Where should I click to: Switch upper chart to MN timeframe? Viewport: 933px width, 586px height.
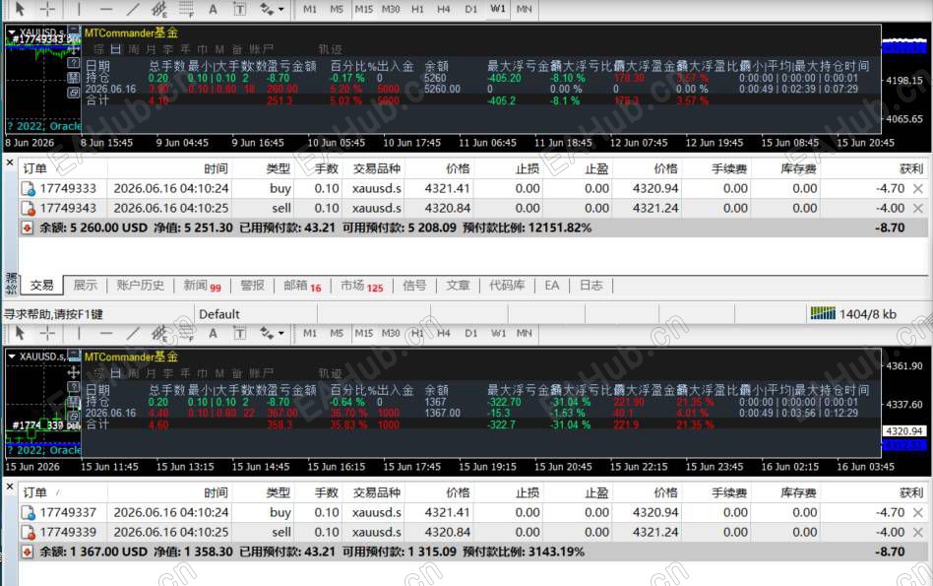point(525,9)
